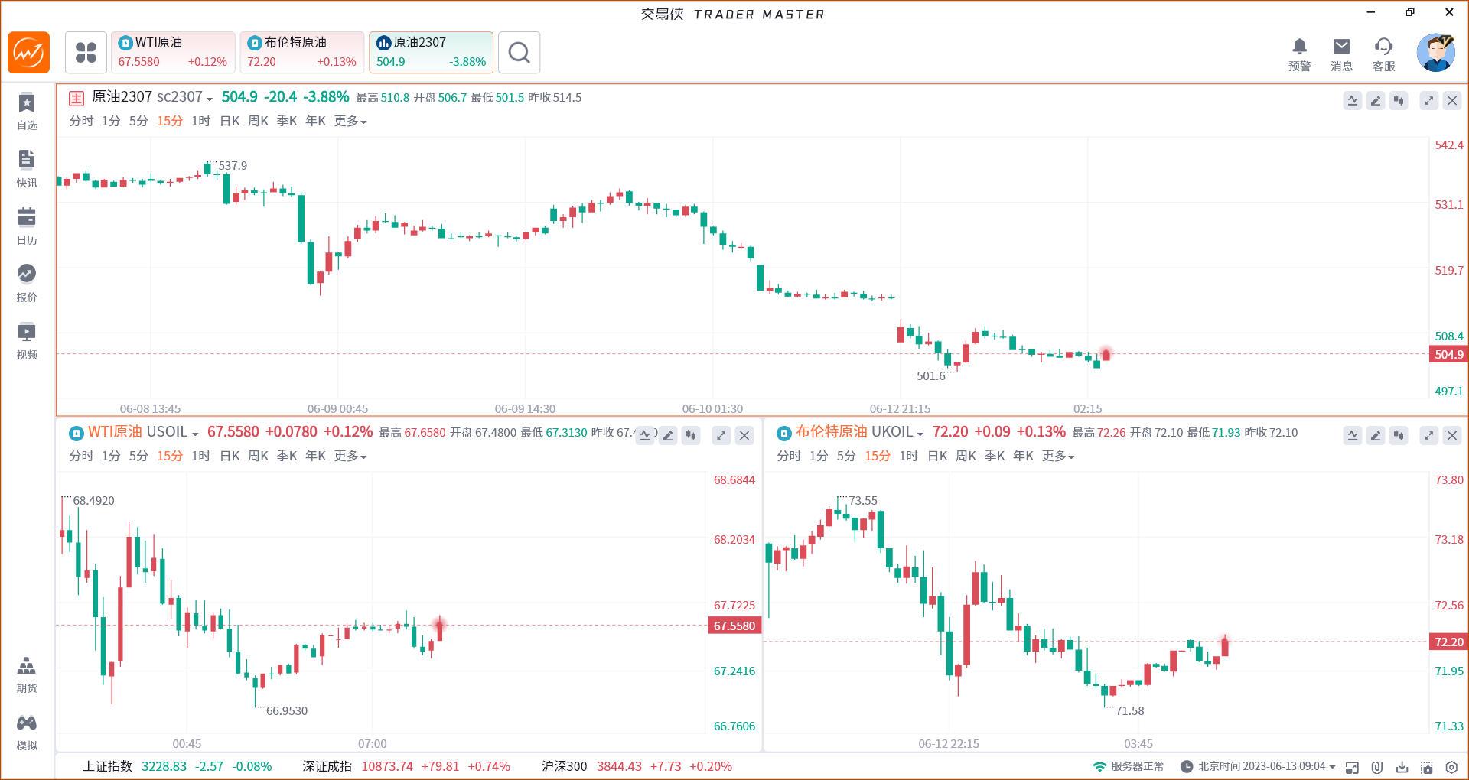The width and height of the screenshot is (1469, 780).
Task: Switch to the WTI原油 quote tab
Action: [x=173, y=52]
